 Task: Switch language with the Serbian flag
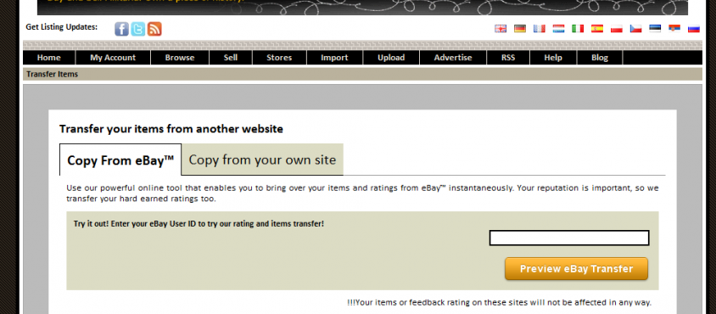point(674,28)
